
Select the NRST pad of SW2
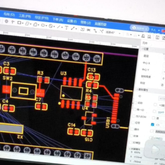(x=40, y=93)
